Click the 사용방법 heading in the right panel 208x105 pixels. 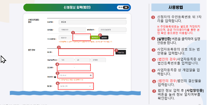pyautogui.click(x=176, y=7)
